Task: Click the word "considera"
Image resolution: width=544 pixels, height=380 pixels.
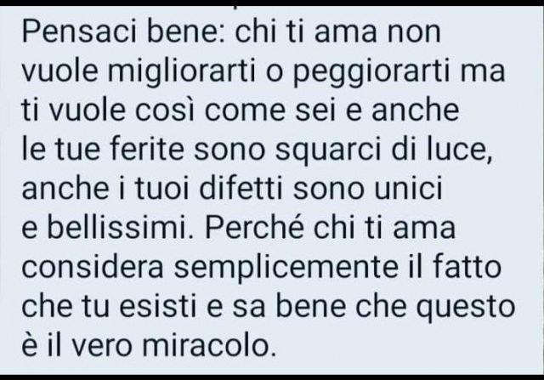Action: (93, 268)
